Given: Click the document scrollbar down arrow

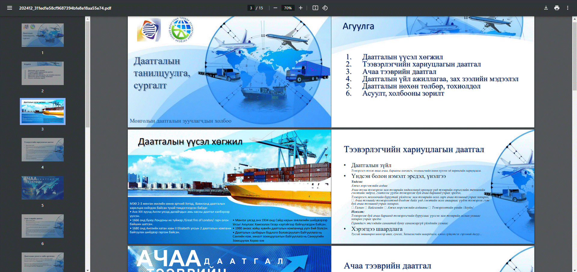Looking at the screenshot, I should tap(574, 270).
